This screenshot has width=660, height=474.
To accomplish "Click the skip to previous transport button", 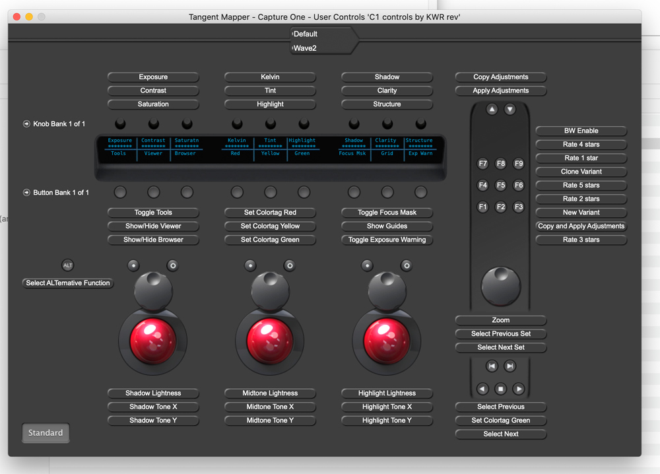I will pyautogui.click(x=492, y=366).
